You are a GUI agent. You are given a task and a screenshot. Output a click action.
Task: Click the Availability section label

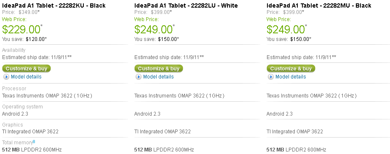13,50
